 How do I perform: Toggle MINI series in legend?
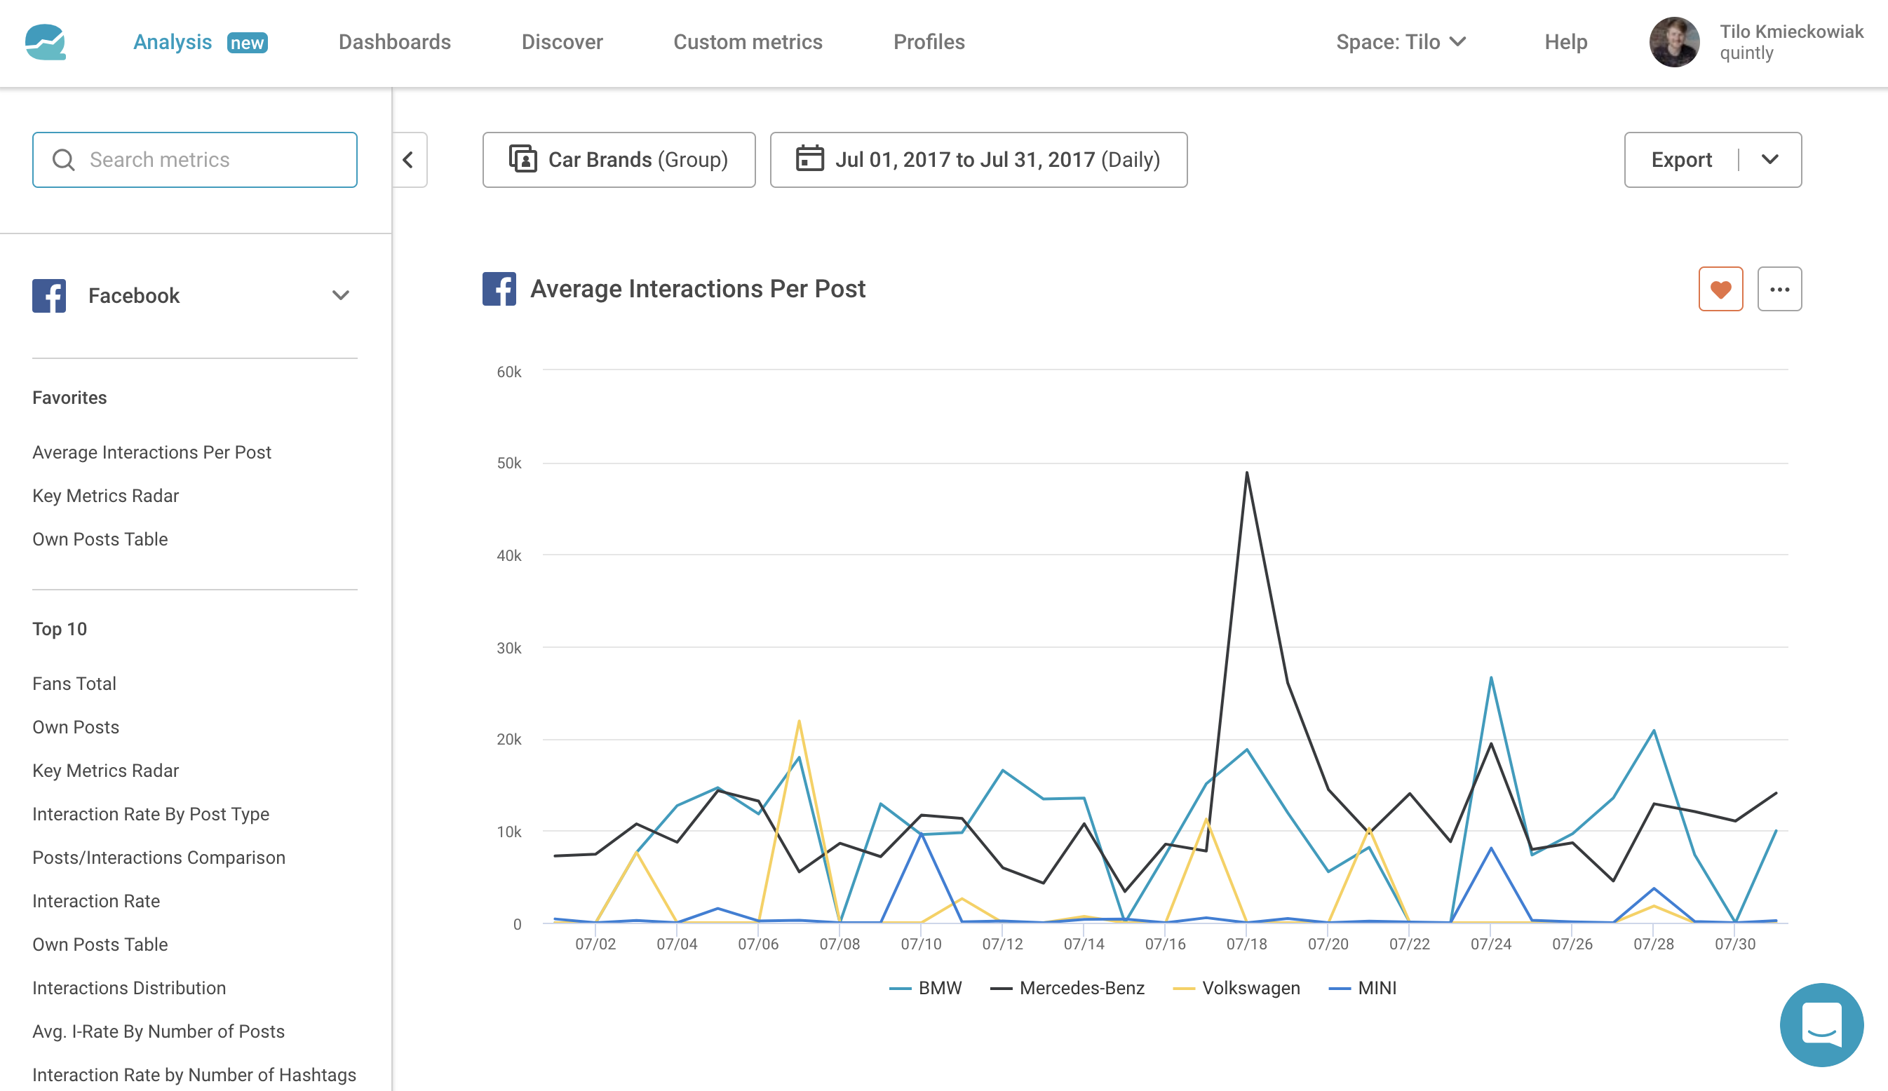pyautogui.click(x=1363, y=988)
